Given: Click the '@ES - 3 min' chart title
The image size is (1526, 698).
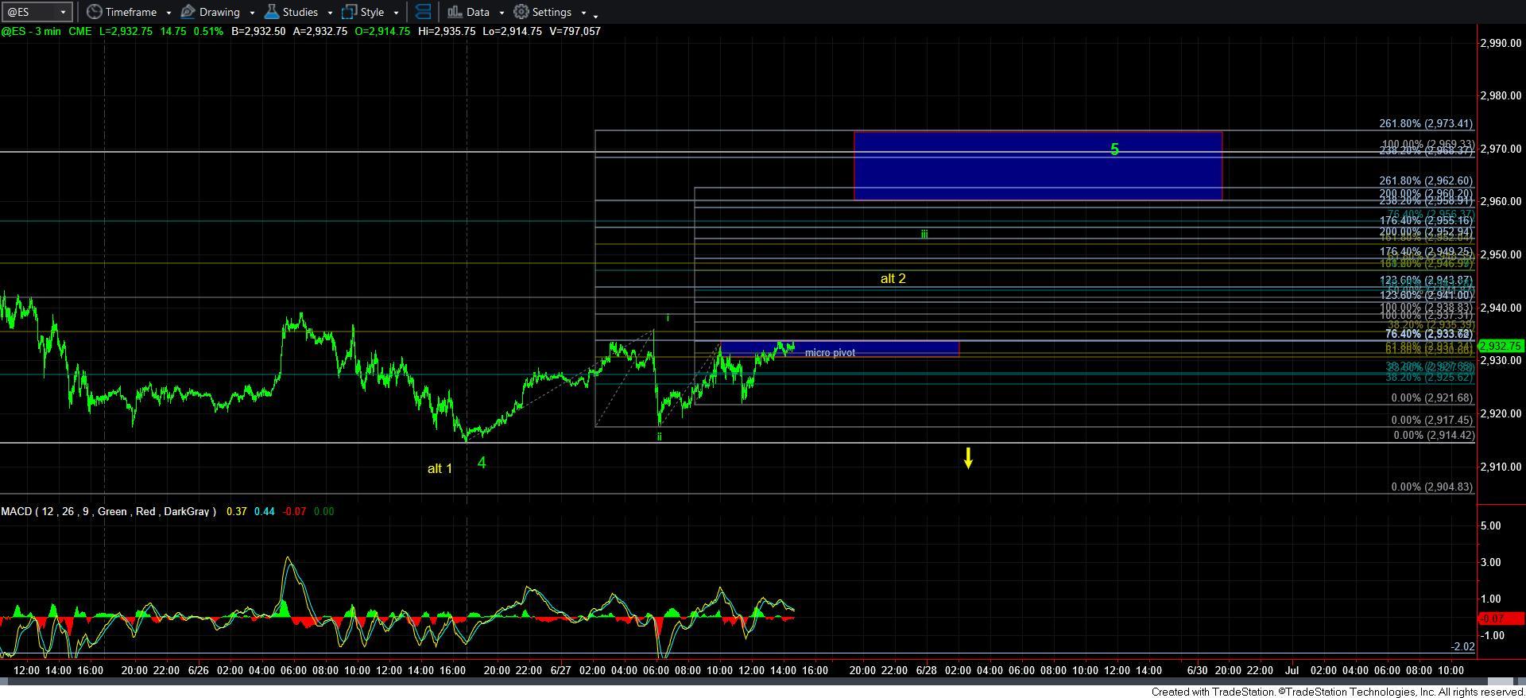Looking at the screenshot, I should 32,31.
